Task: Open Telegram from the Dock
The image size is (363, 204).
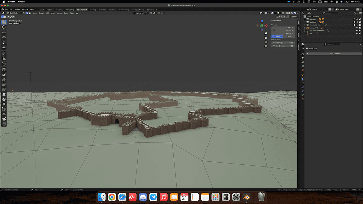Action: click(x=153, y=197)
